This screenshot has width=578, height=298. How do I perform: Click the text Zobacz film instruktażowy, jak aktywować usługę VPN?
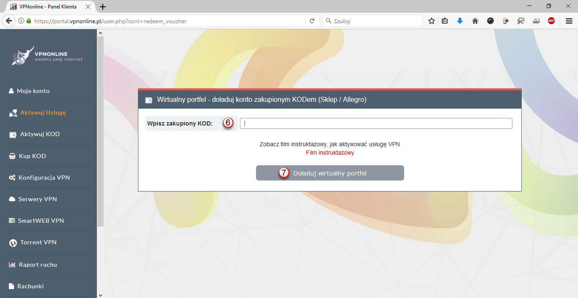(330, 144)
